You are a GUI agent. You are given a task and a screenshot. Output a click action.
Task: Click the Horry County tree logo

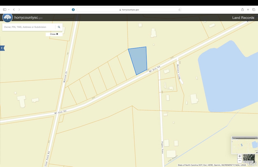click(x=8, y=18)
